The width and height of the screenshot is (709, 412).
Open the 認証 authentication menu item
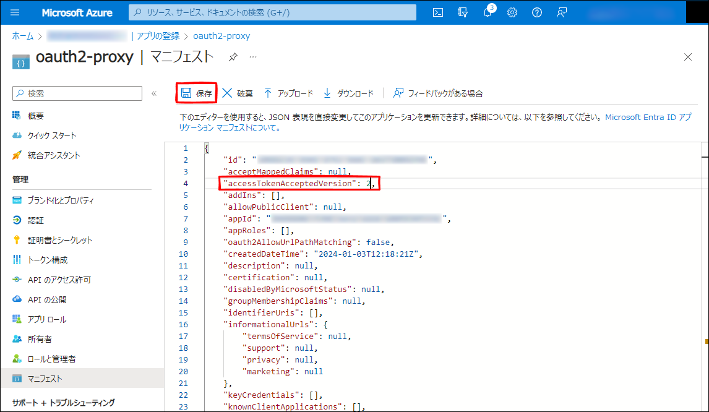(36, 220)
